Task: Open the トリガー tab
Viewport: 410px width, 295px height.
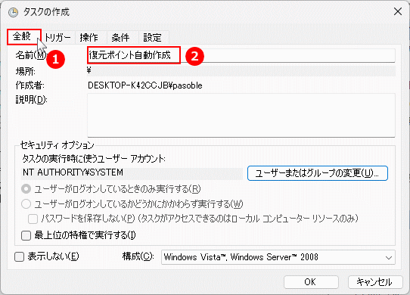Action: click(x=58, y=38)
